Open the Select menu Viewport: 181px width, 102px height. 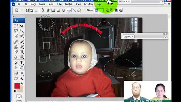coord(51,4)
